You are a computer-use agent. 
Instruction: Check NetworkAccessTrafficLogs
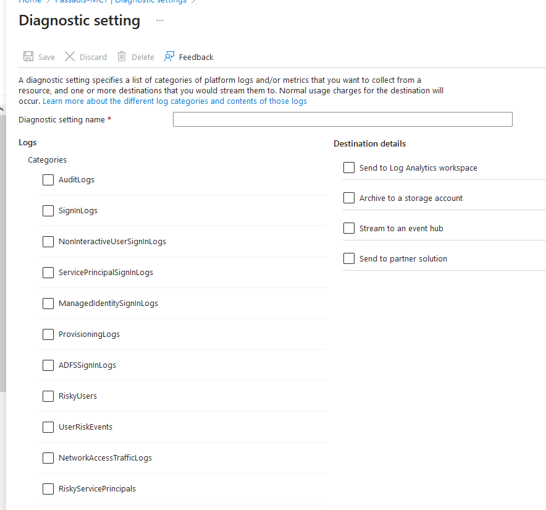pos(48,458)
